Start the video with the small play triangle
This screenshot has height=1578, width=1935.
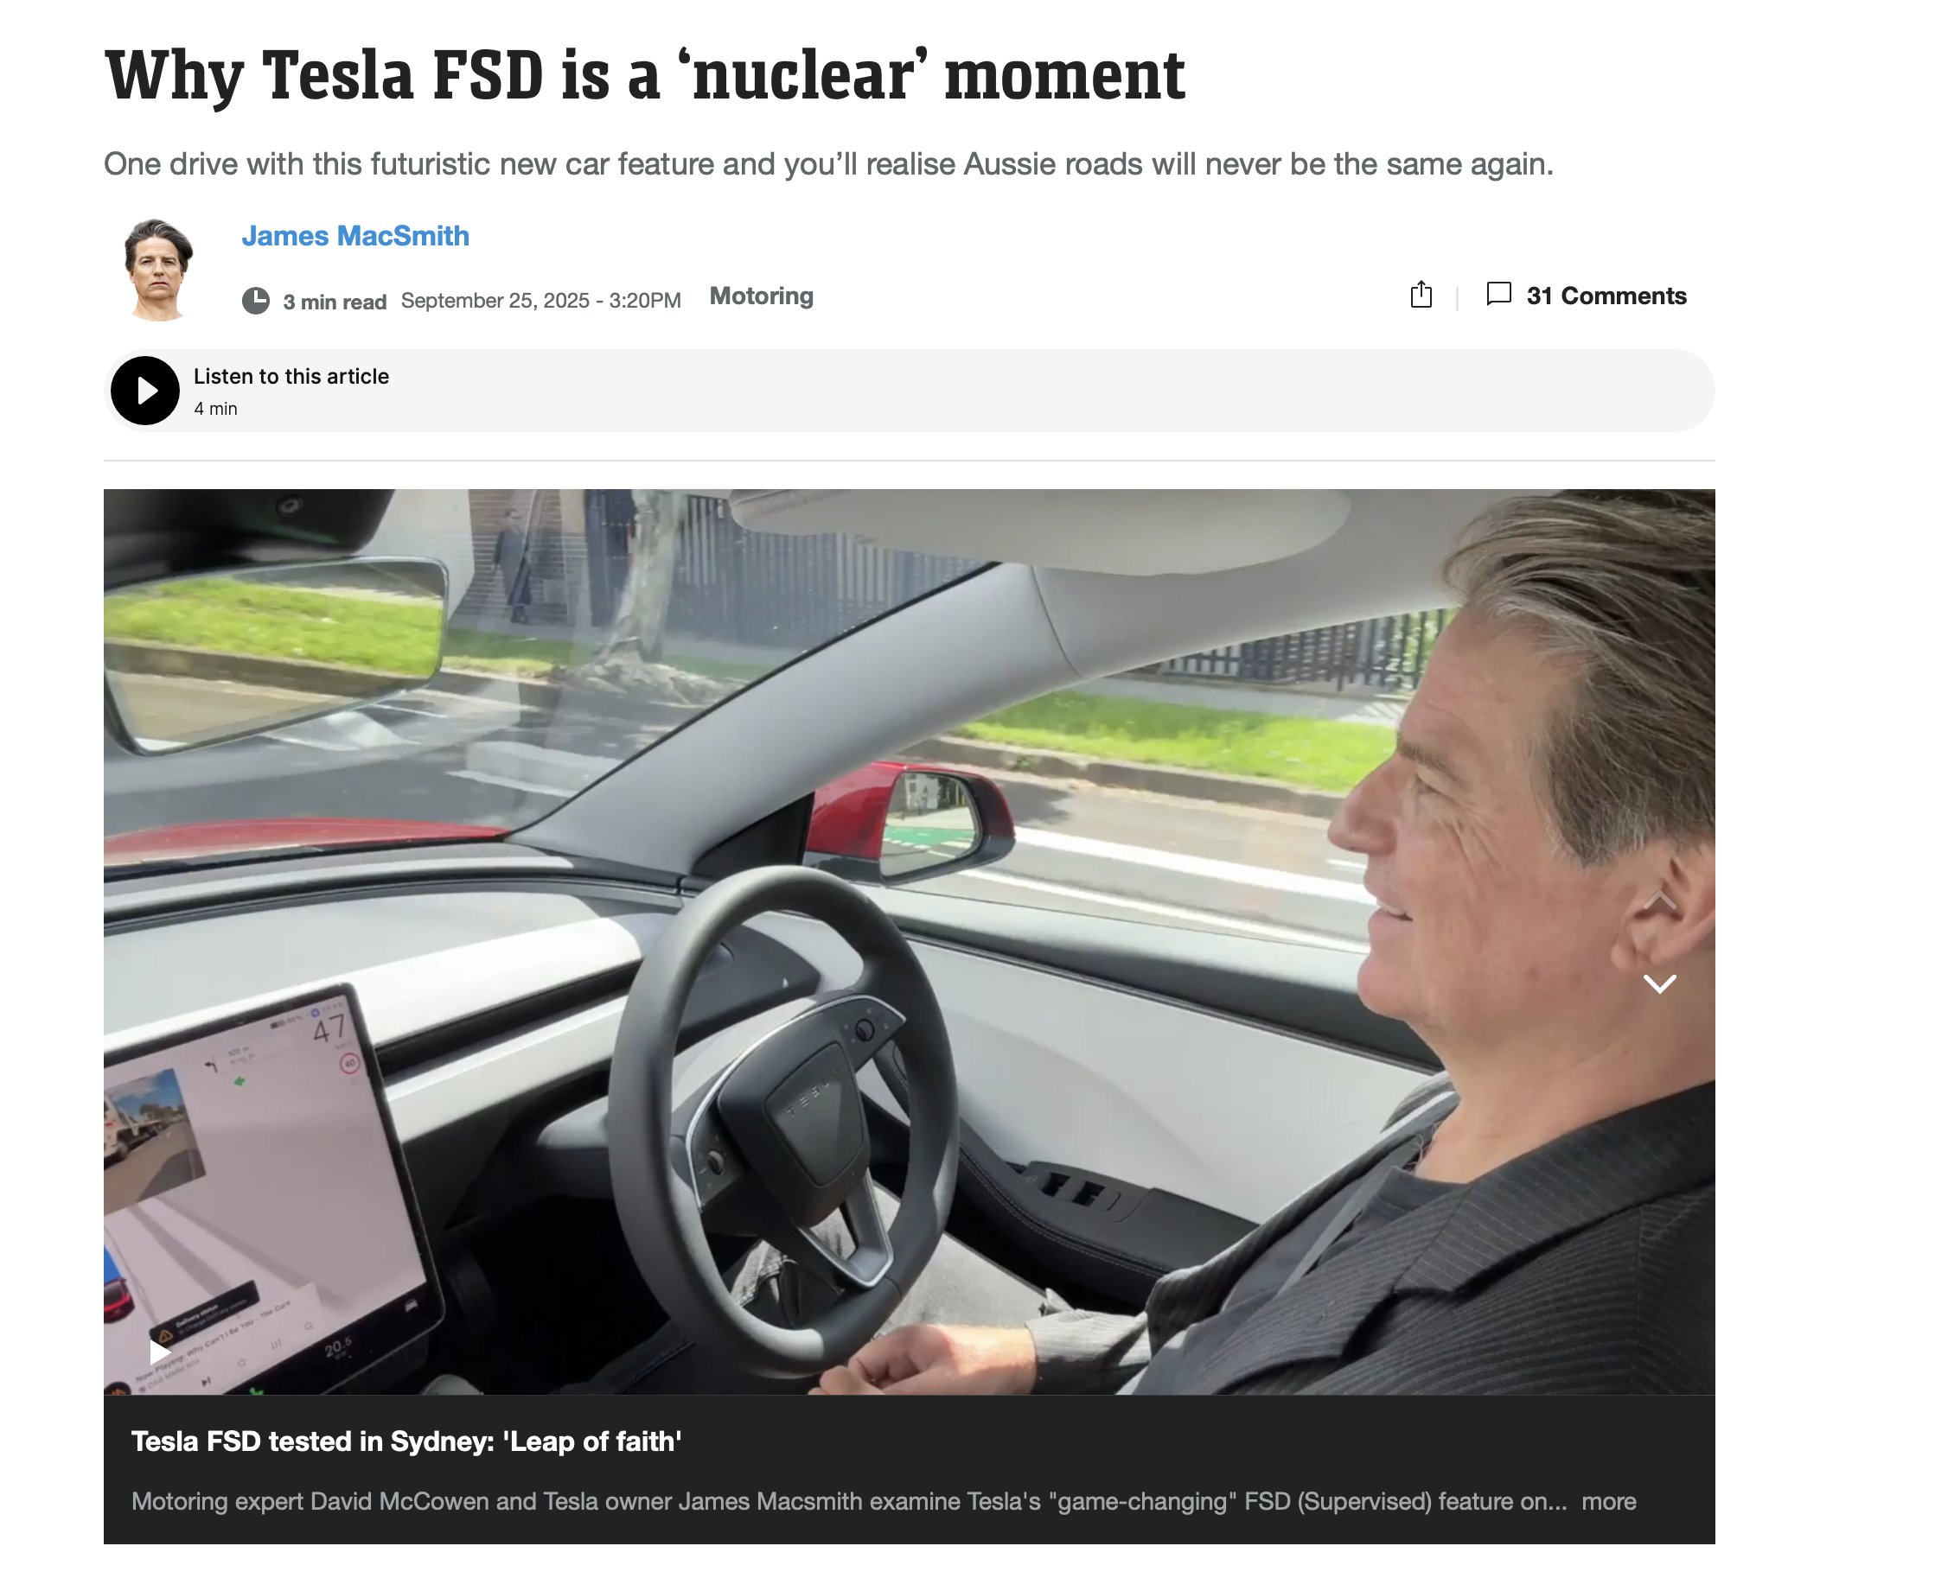161,1352
